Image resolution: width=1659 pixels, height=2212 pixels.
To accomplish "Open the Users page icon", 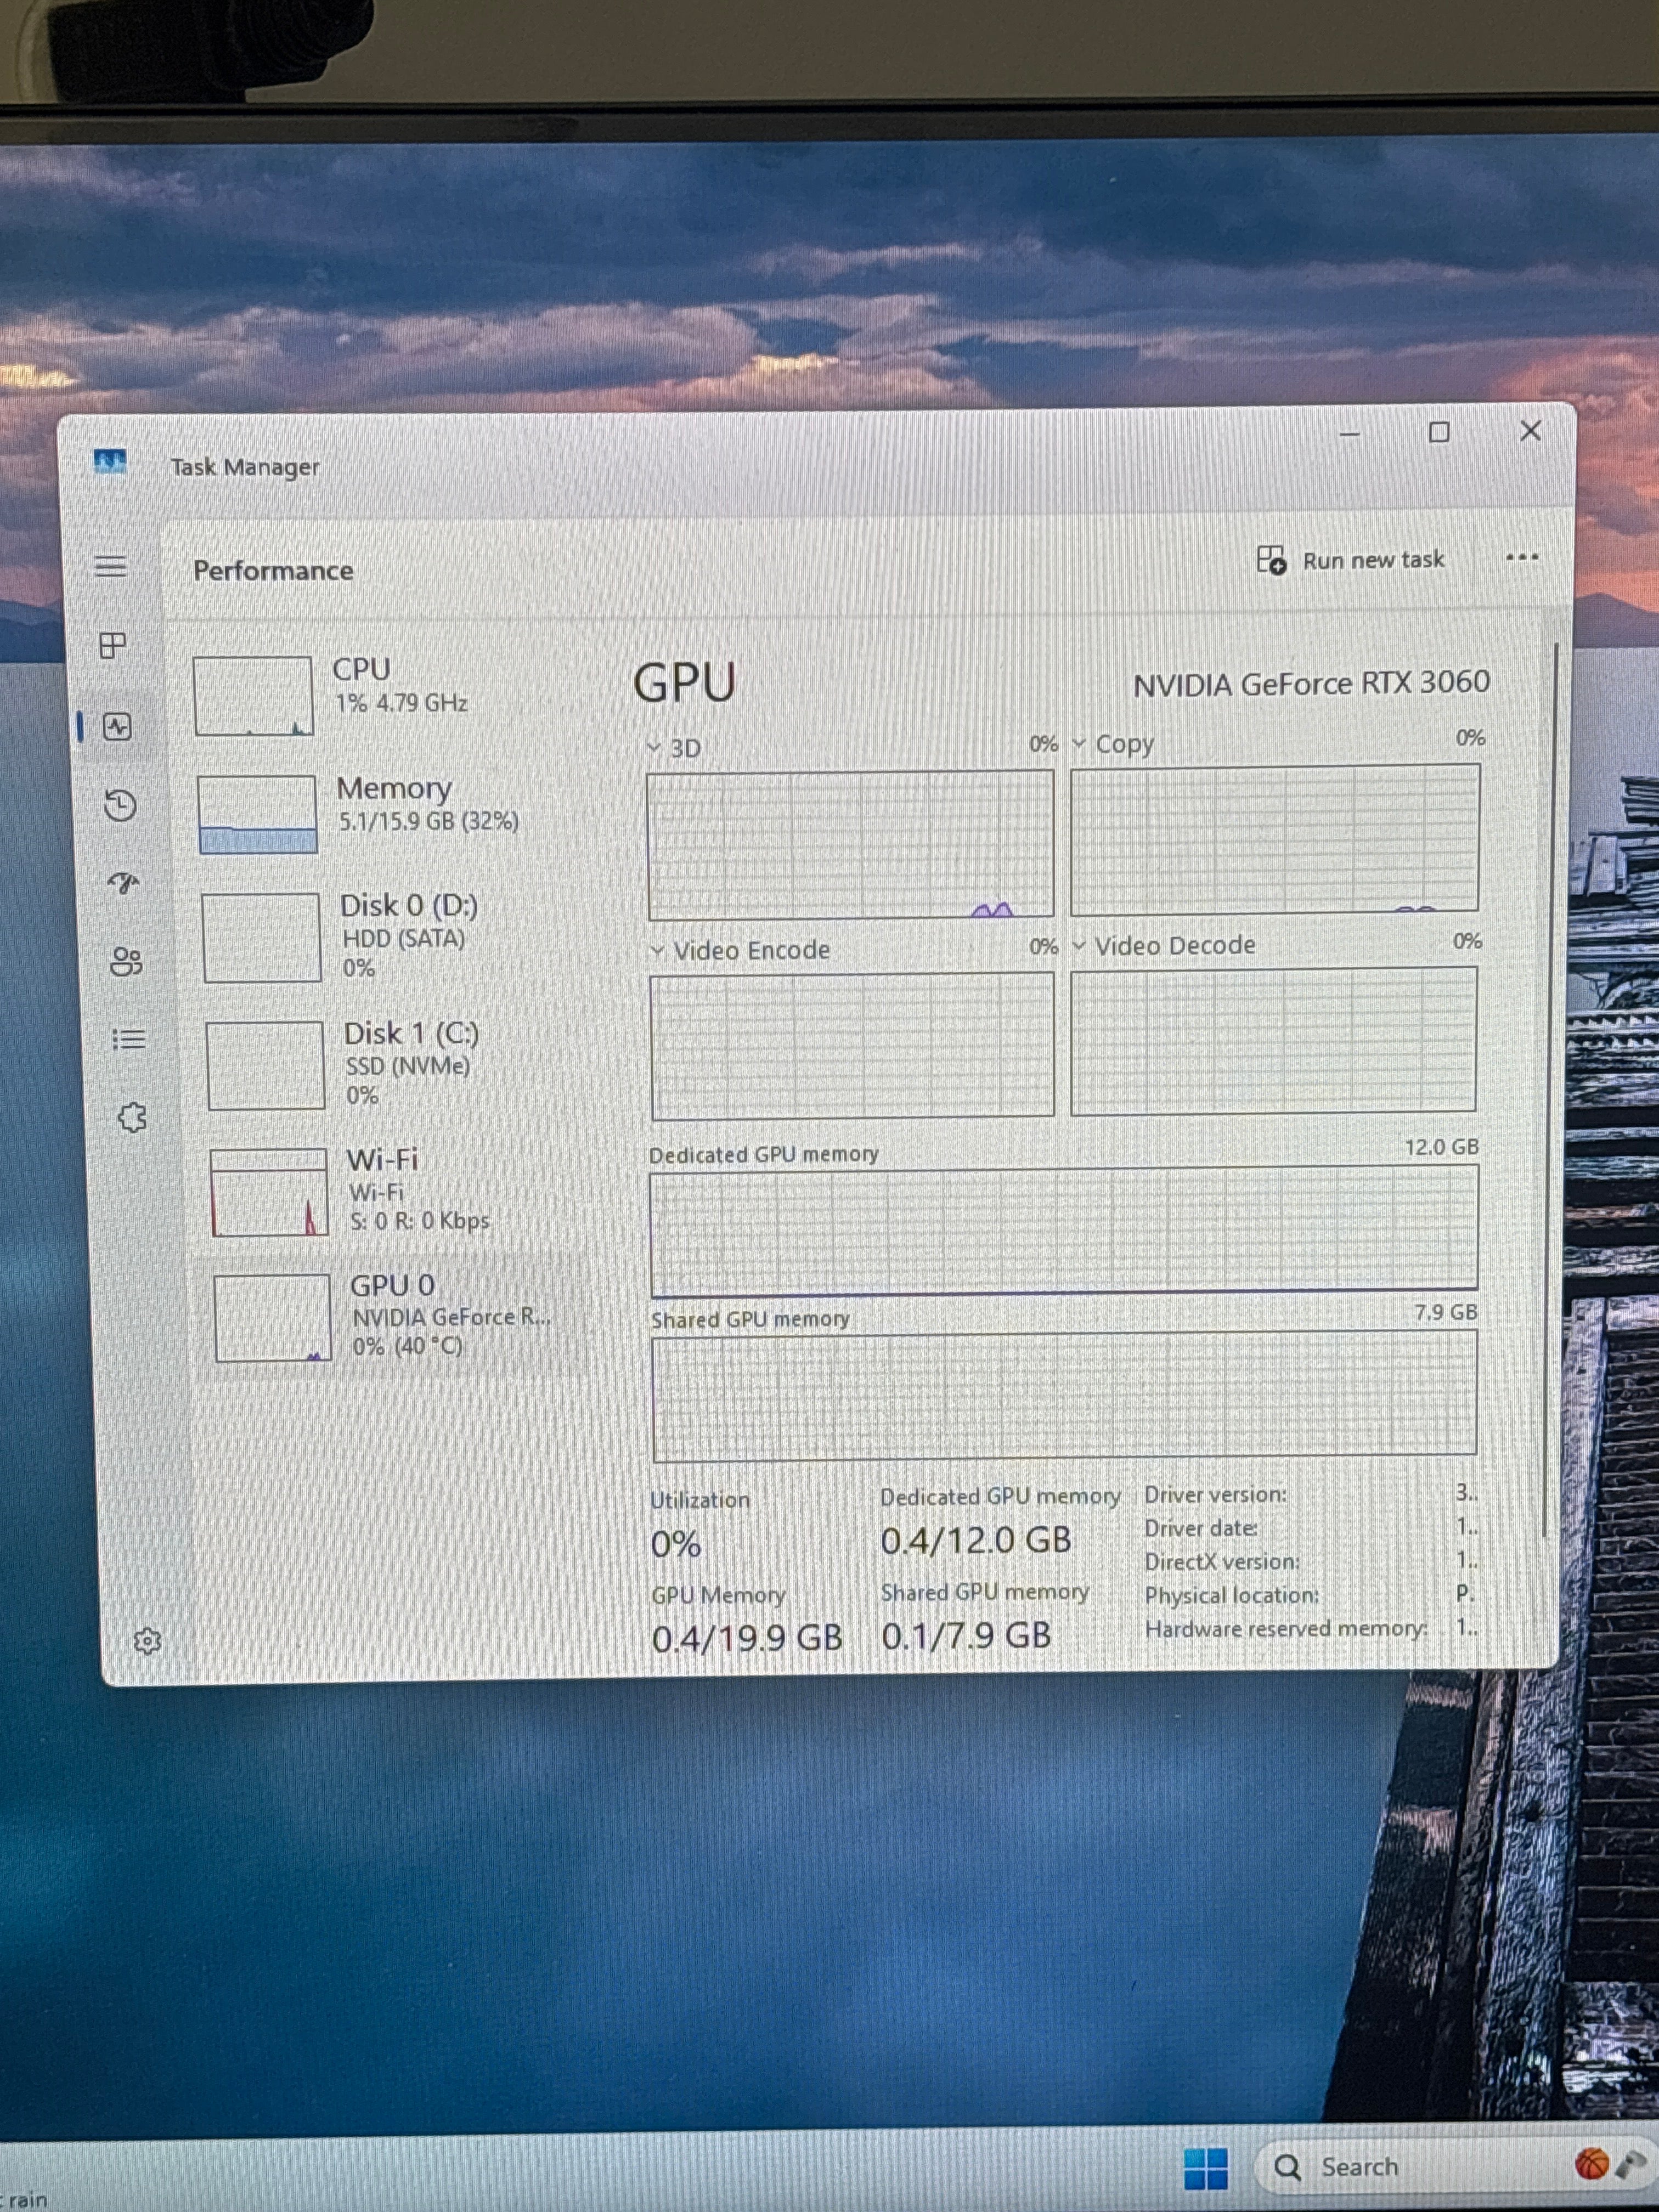I will pos(126,961).
